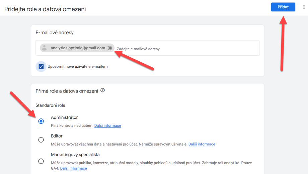
Task: Select the Editor role radio button
Action: [41, 140]
